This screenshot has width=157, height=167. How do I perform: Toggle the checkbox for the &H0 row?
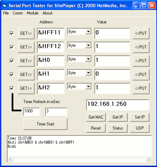tap(12, 61)
